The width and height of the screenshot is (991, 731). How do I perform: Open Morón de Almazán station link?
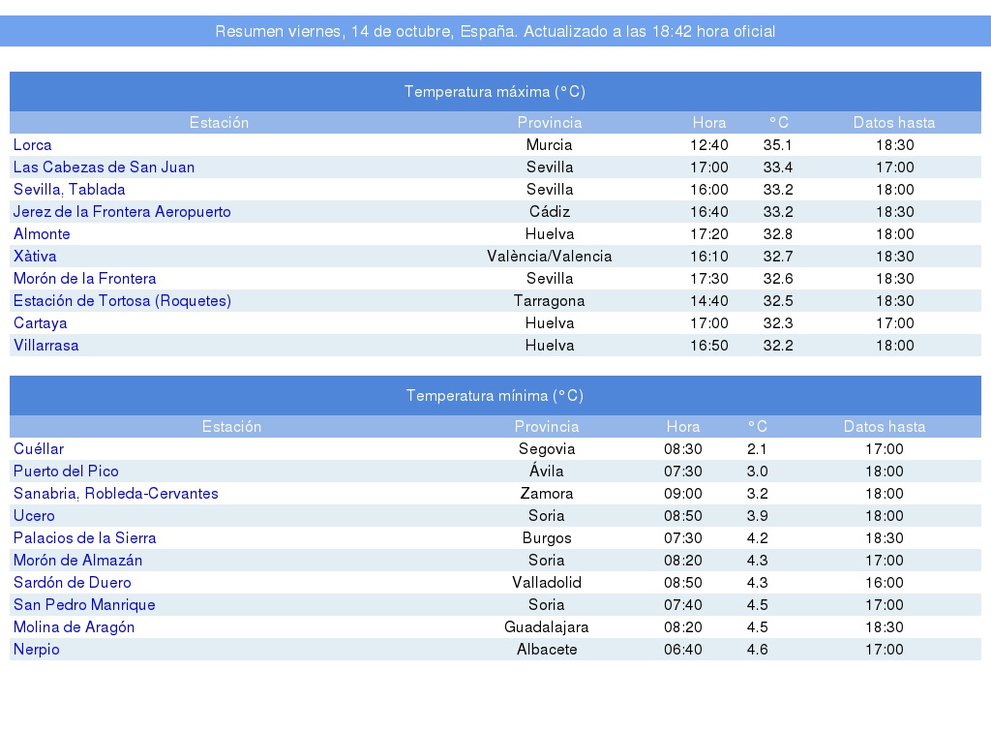[x=77, y=561]
